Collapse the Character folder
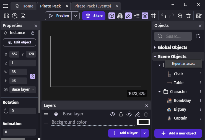Image resolution: width=205 pixels, height=140 pixels. 160,92
